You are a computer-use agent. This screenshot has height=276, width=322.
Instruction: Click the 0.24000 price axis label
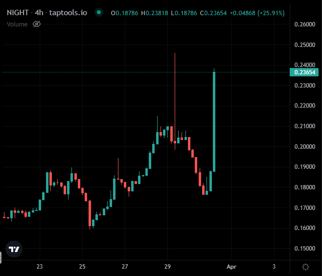(x=305, y=65)
